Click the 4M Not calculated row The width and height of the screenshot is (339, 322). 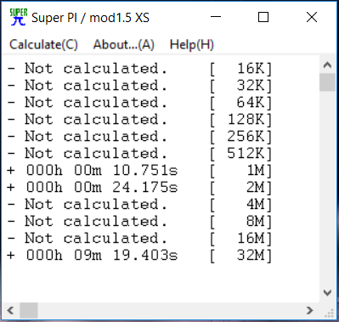point(139,205)
